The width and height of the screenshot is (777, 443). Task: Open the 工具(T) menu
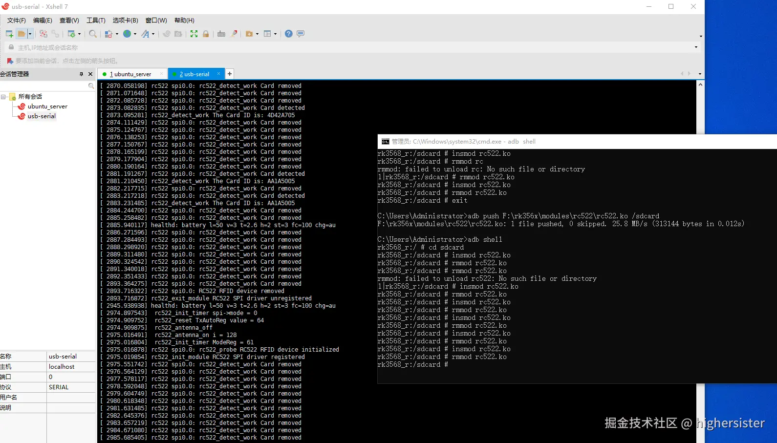point(96,21)
